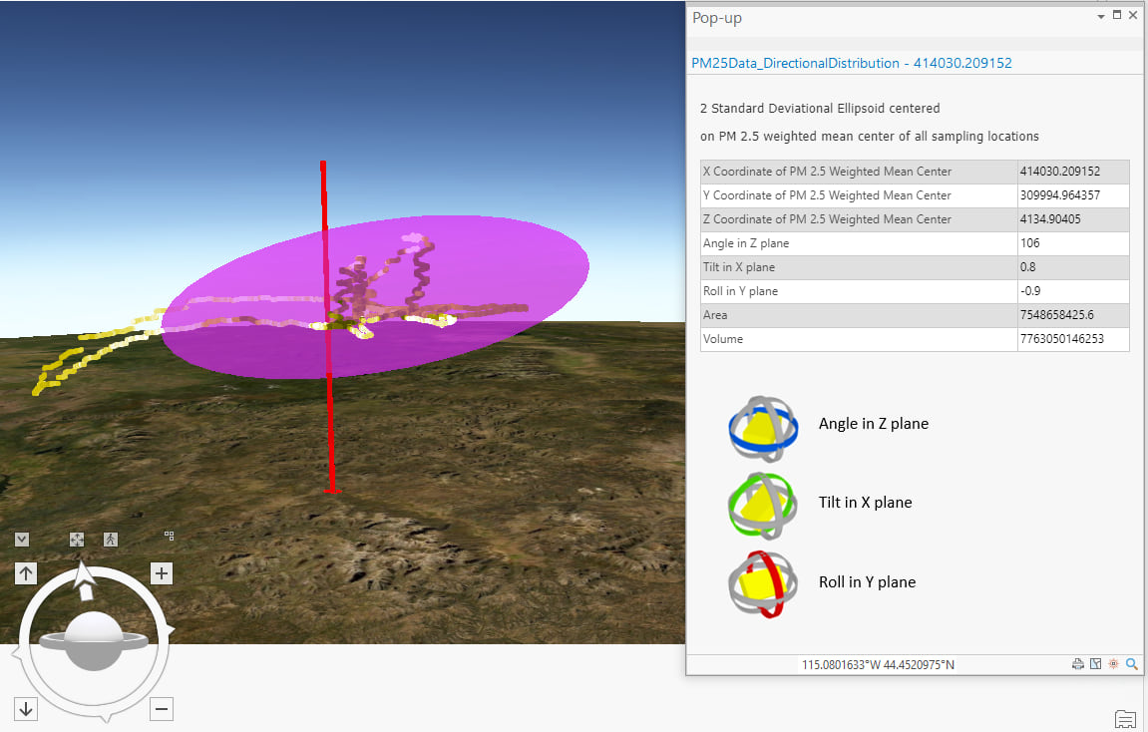Click the layout squares icon near zoom controls

(169, 536)
